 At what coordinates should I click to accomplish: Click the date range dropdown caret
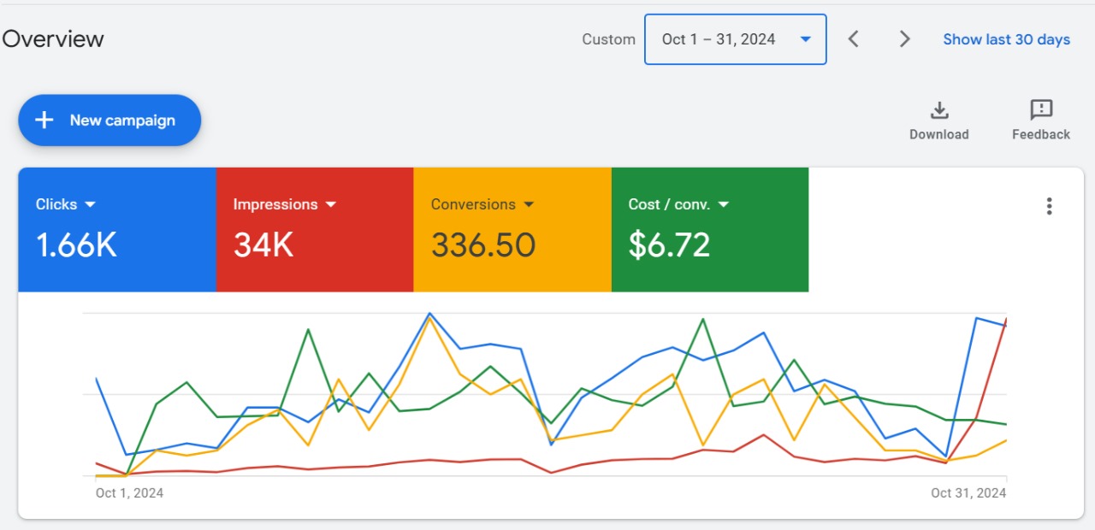coord(805,39)
